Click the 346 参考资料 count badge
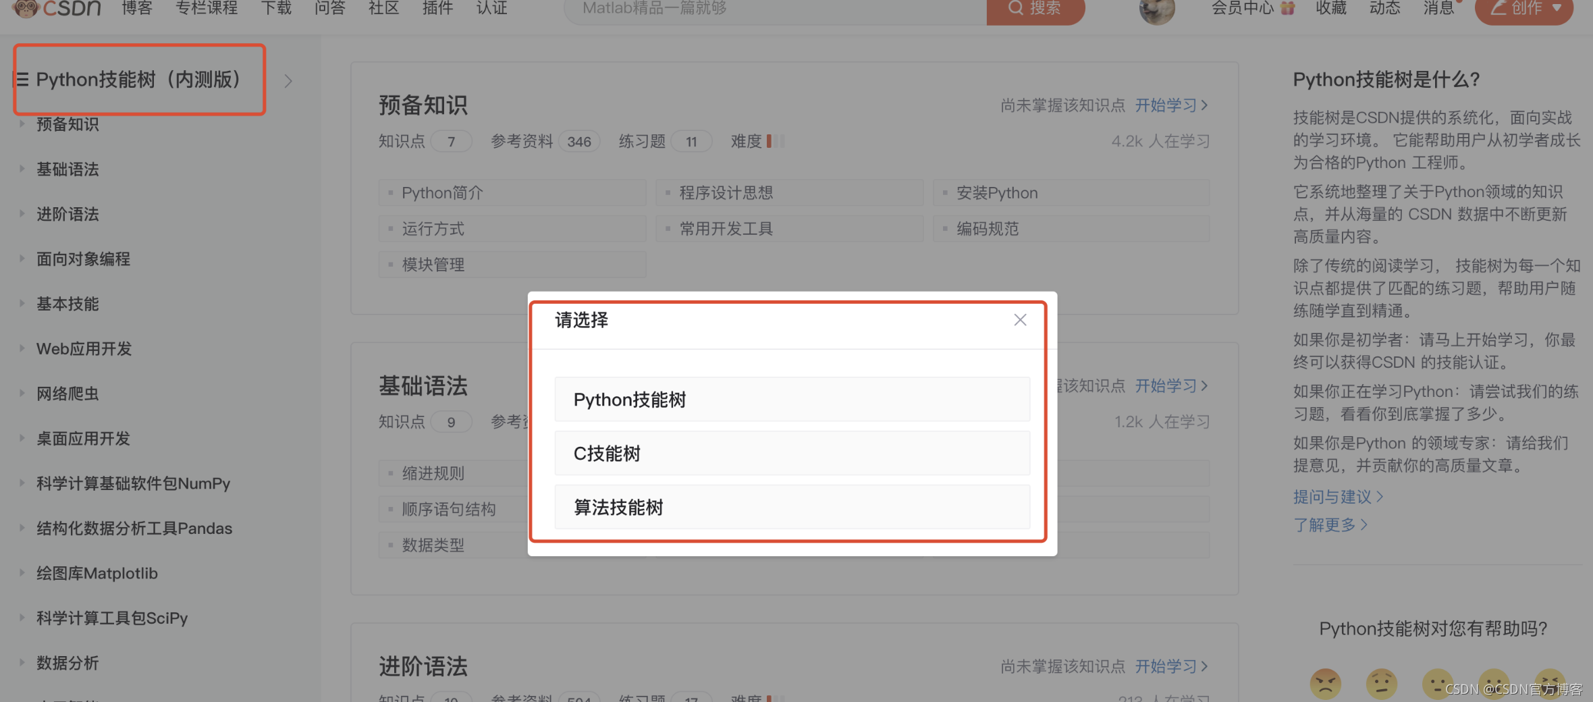This screenshot has width=1593, height=702. pyautogui.click(x=579, y=142)
